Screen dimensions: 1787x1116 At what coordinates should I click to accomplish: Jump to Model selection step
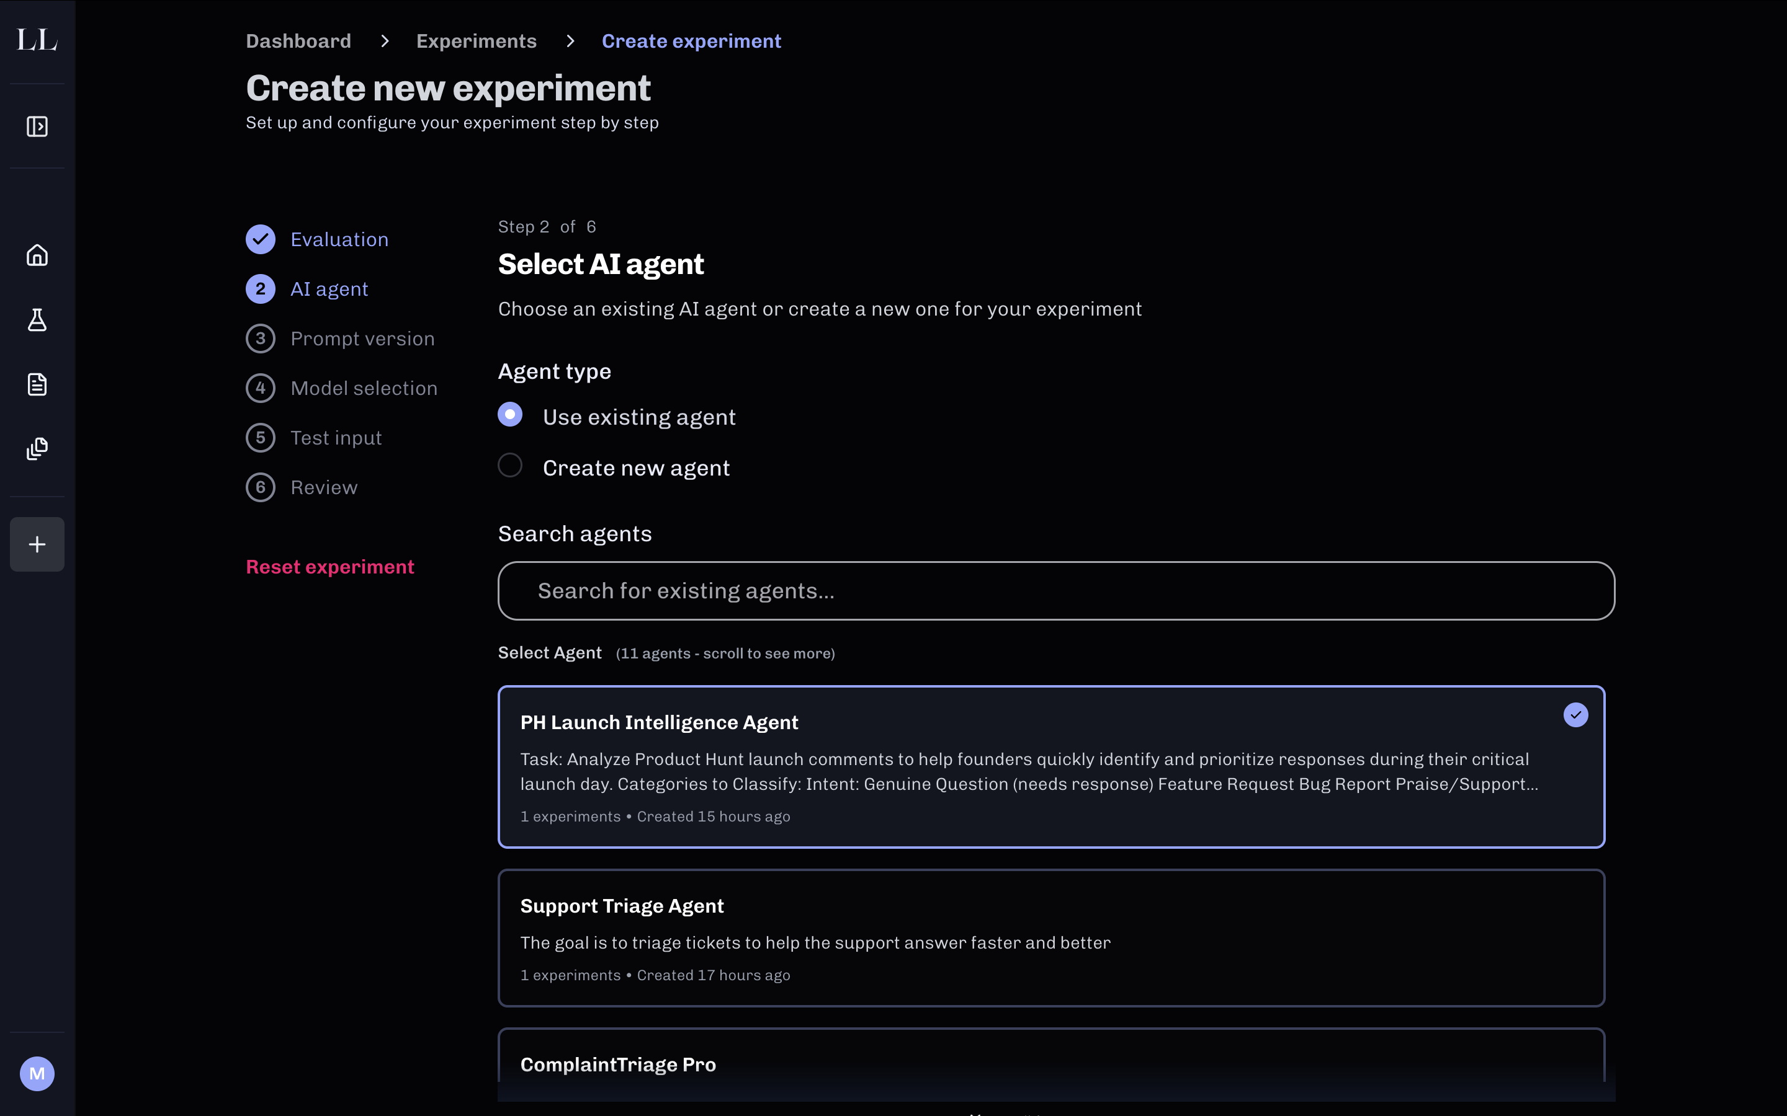364,388
